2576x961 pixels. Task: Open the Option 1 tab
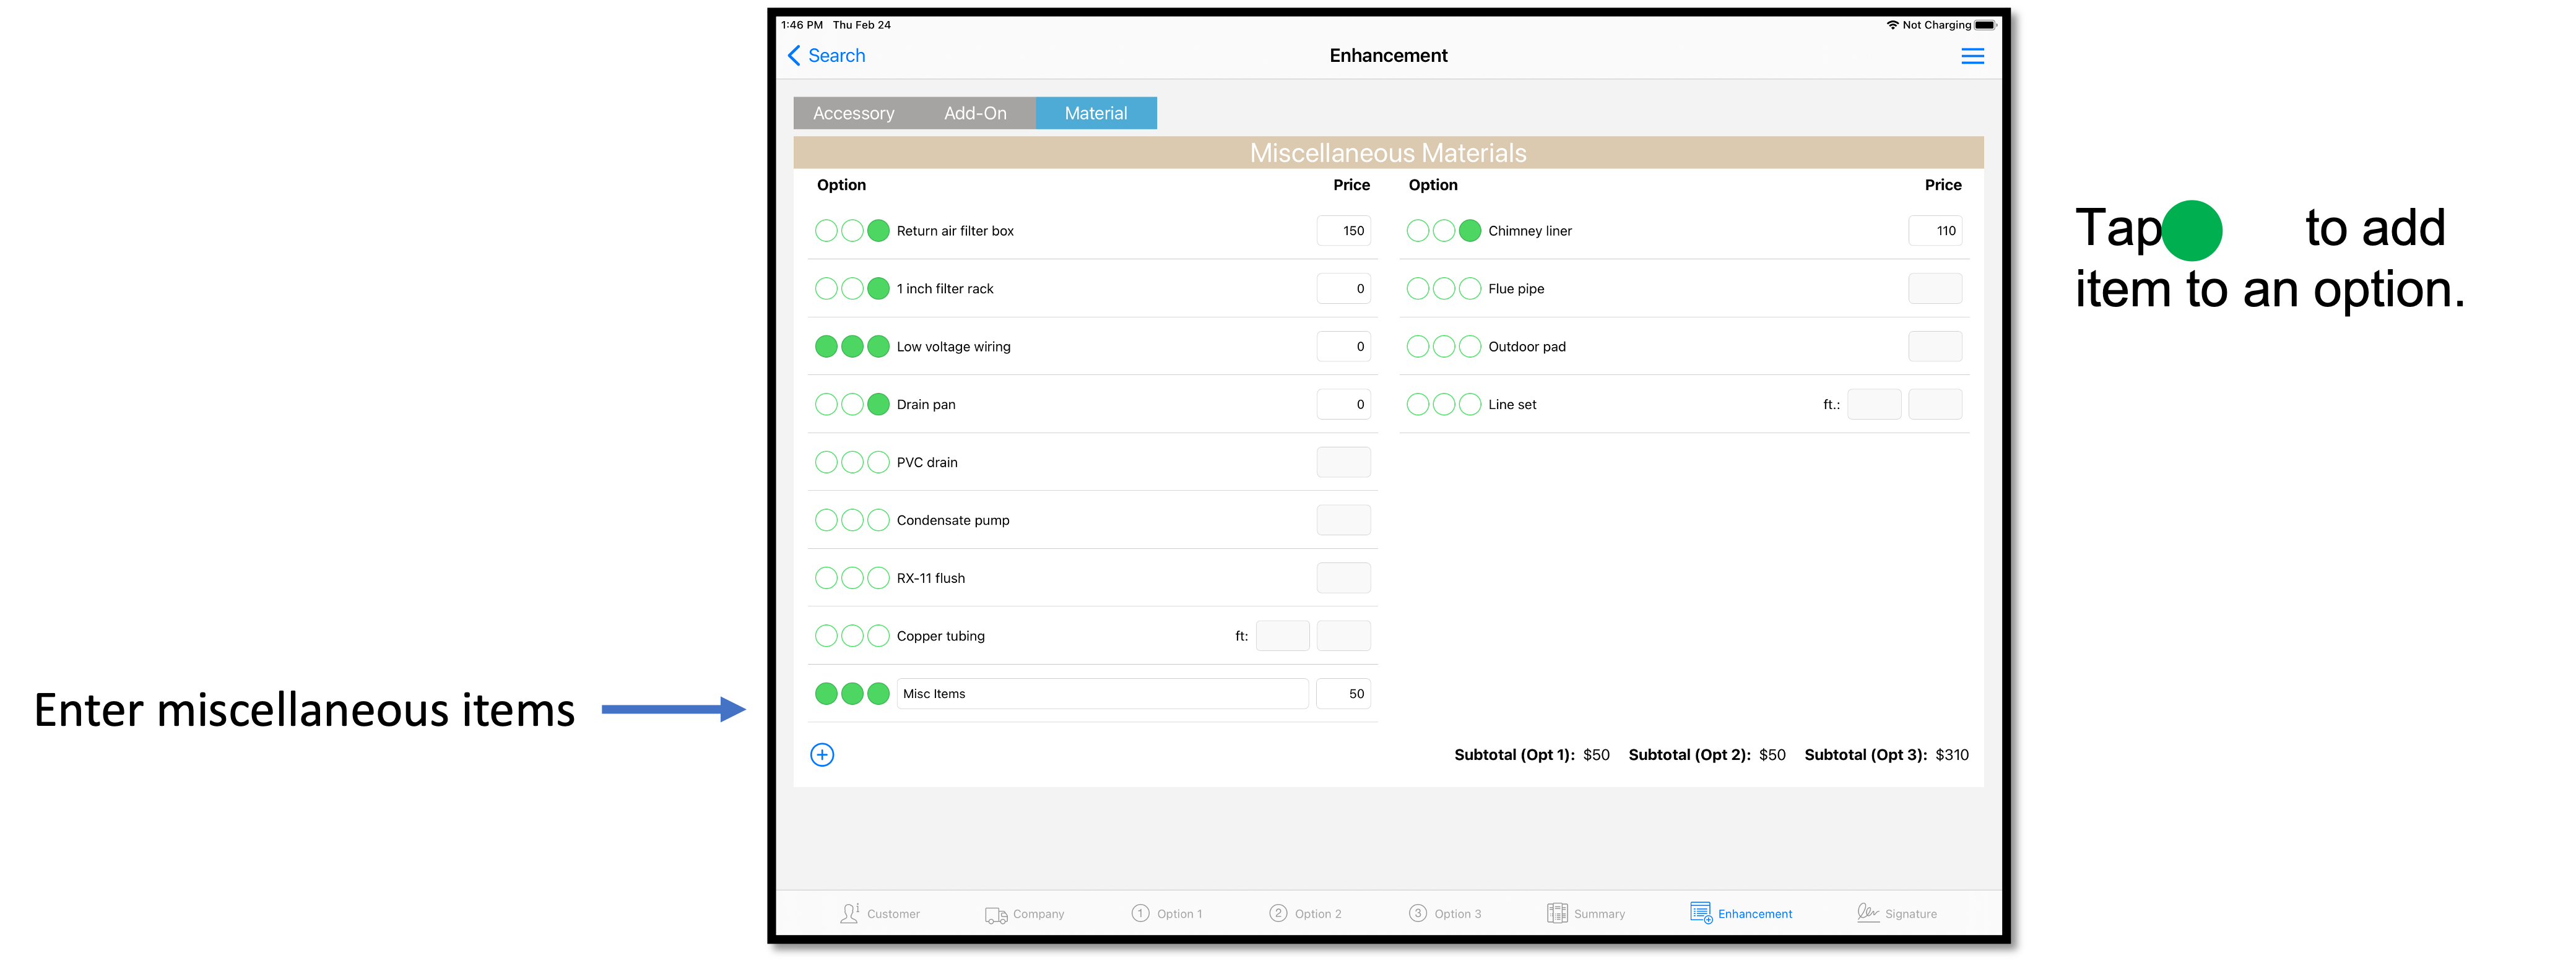point(1167,914)
